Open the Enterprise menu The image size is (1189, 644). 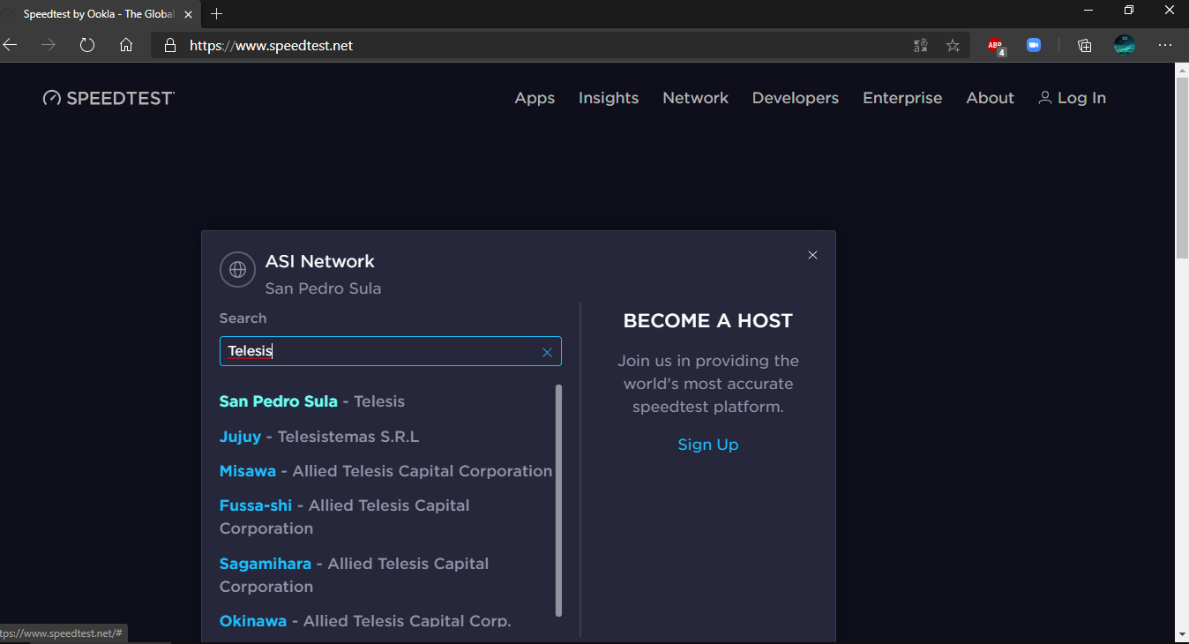coord(902,98)
